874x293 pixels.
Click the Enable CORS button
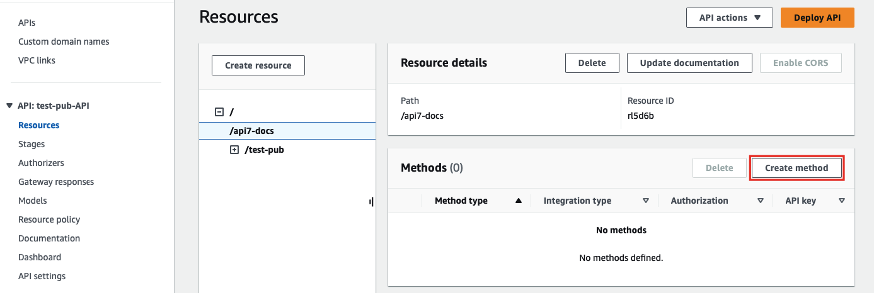coord(801,63)
